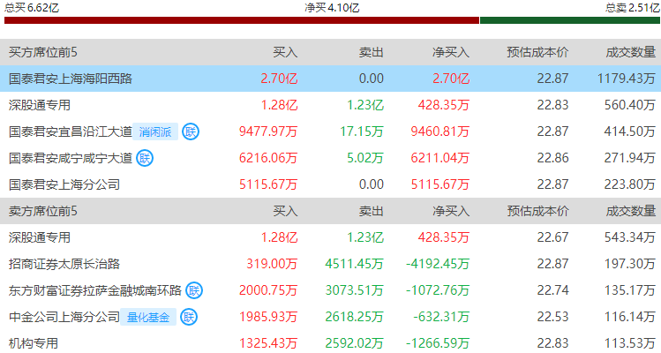Select the 国泰君安上海海阳西路 seat row

pos(330,79)
